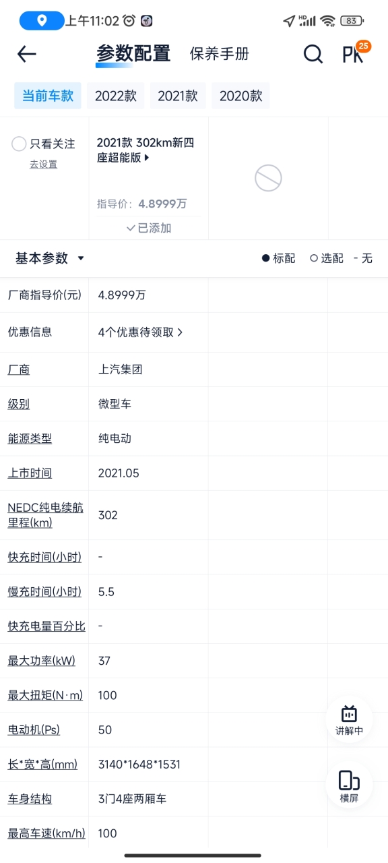Screen dimensions: 388x863
Task: Tap the back arrow icon
Action: pyautogui.click(x=26, y=54)
